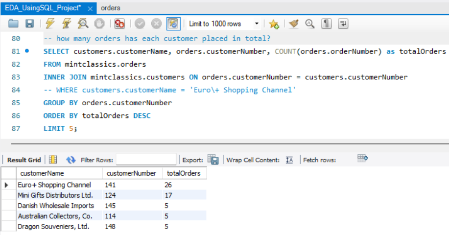The width and height of the screenshot is (449, 235).
Task: Toggle word wrap icon in toolbar
Action: (343, 23)
